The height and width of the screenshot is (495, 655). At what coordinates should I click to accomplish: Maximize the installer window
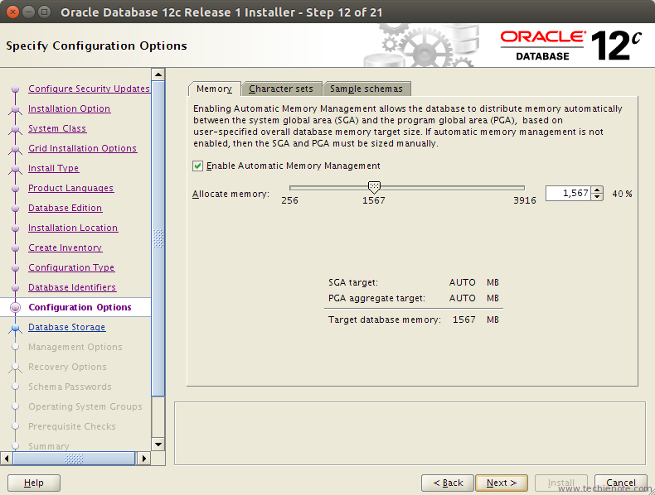tap(44, 12)
